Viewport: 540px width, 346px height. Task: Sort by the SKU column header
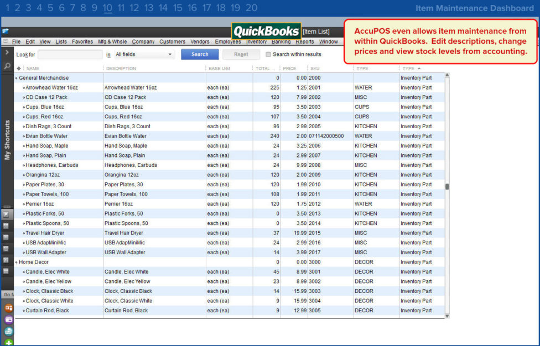pyautogui.click(x=315, y=69)
